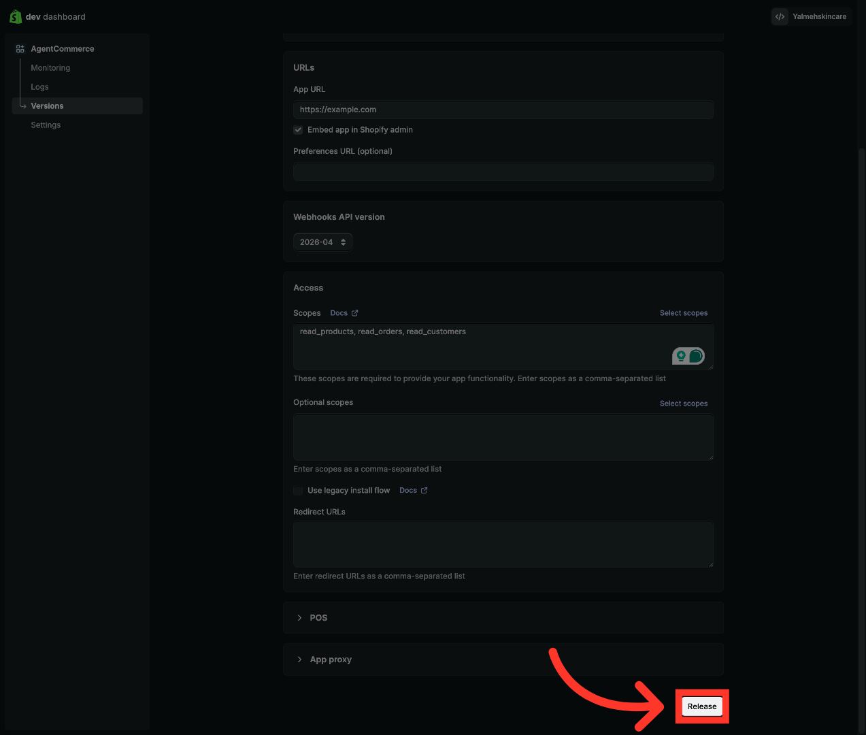Open the external link icon next to Scopes Docs

(x=354, y=313)
